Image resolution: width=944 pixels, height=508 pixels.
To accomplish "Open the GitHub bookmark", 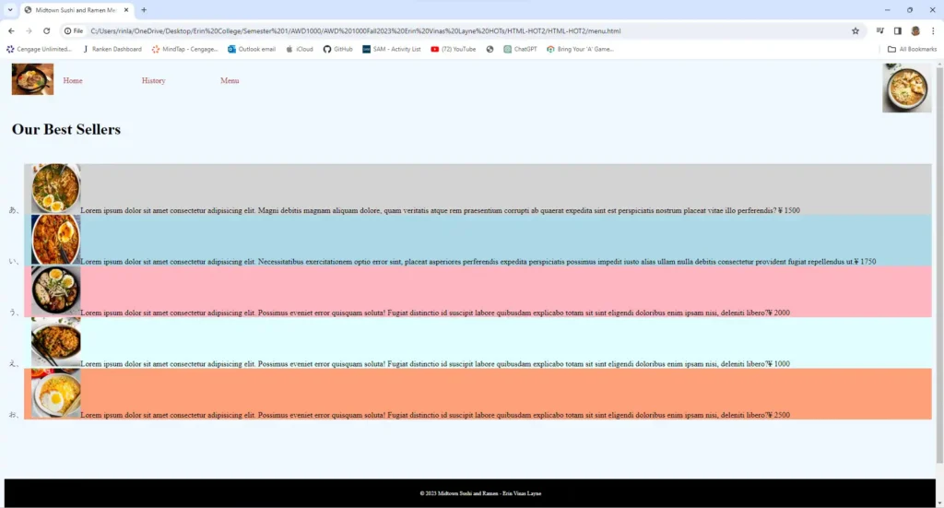I will point(337,50).
